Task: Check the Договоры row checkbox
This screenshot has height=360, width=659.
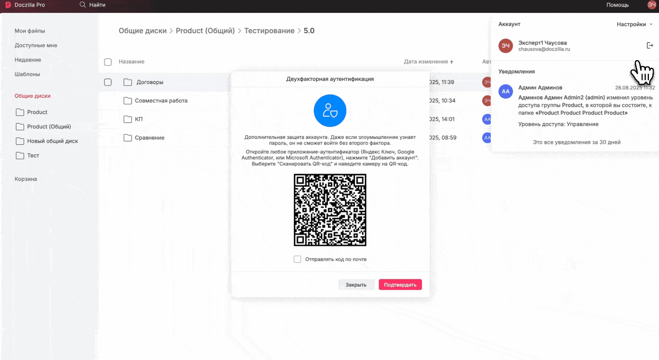Action: pos(108,82)
